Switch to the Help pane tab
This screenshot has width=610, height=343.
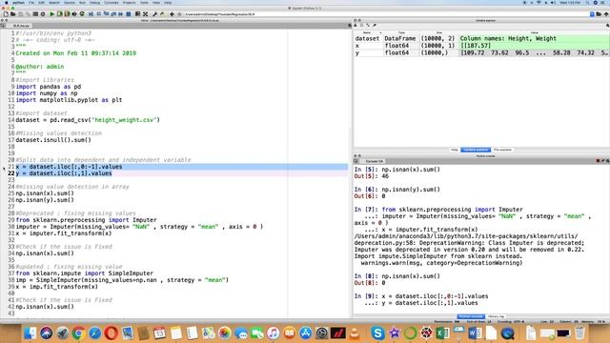(454, 150)
